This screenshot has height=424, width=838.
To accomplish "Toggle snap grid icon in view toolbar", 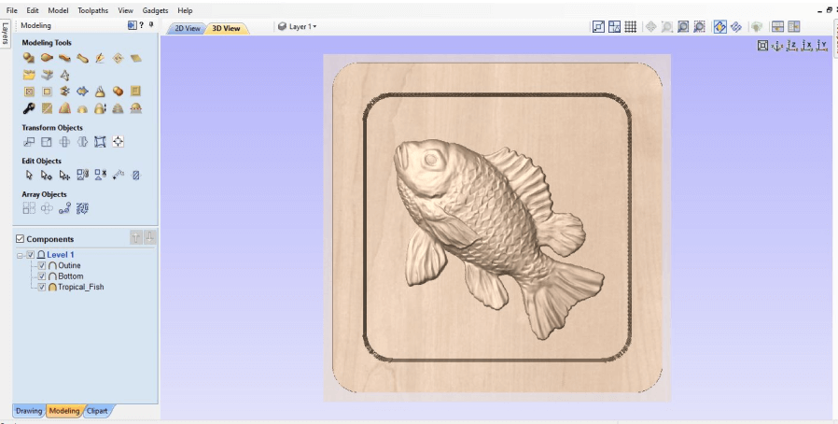I will point(631,27).
